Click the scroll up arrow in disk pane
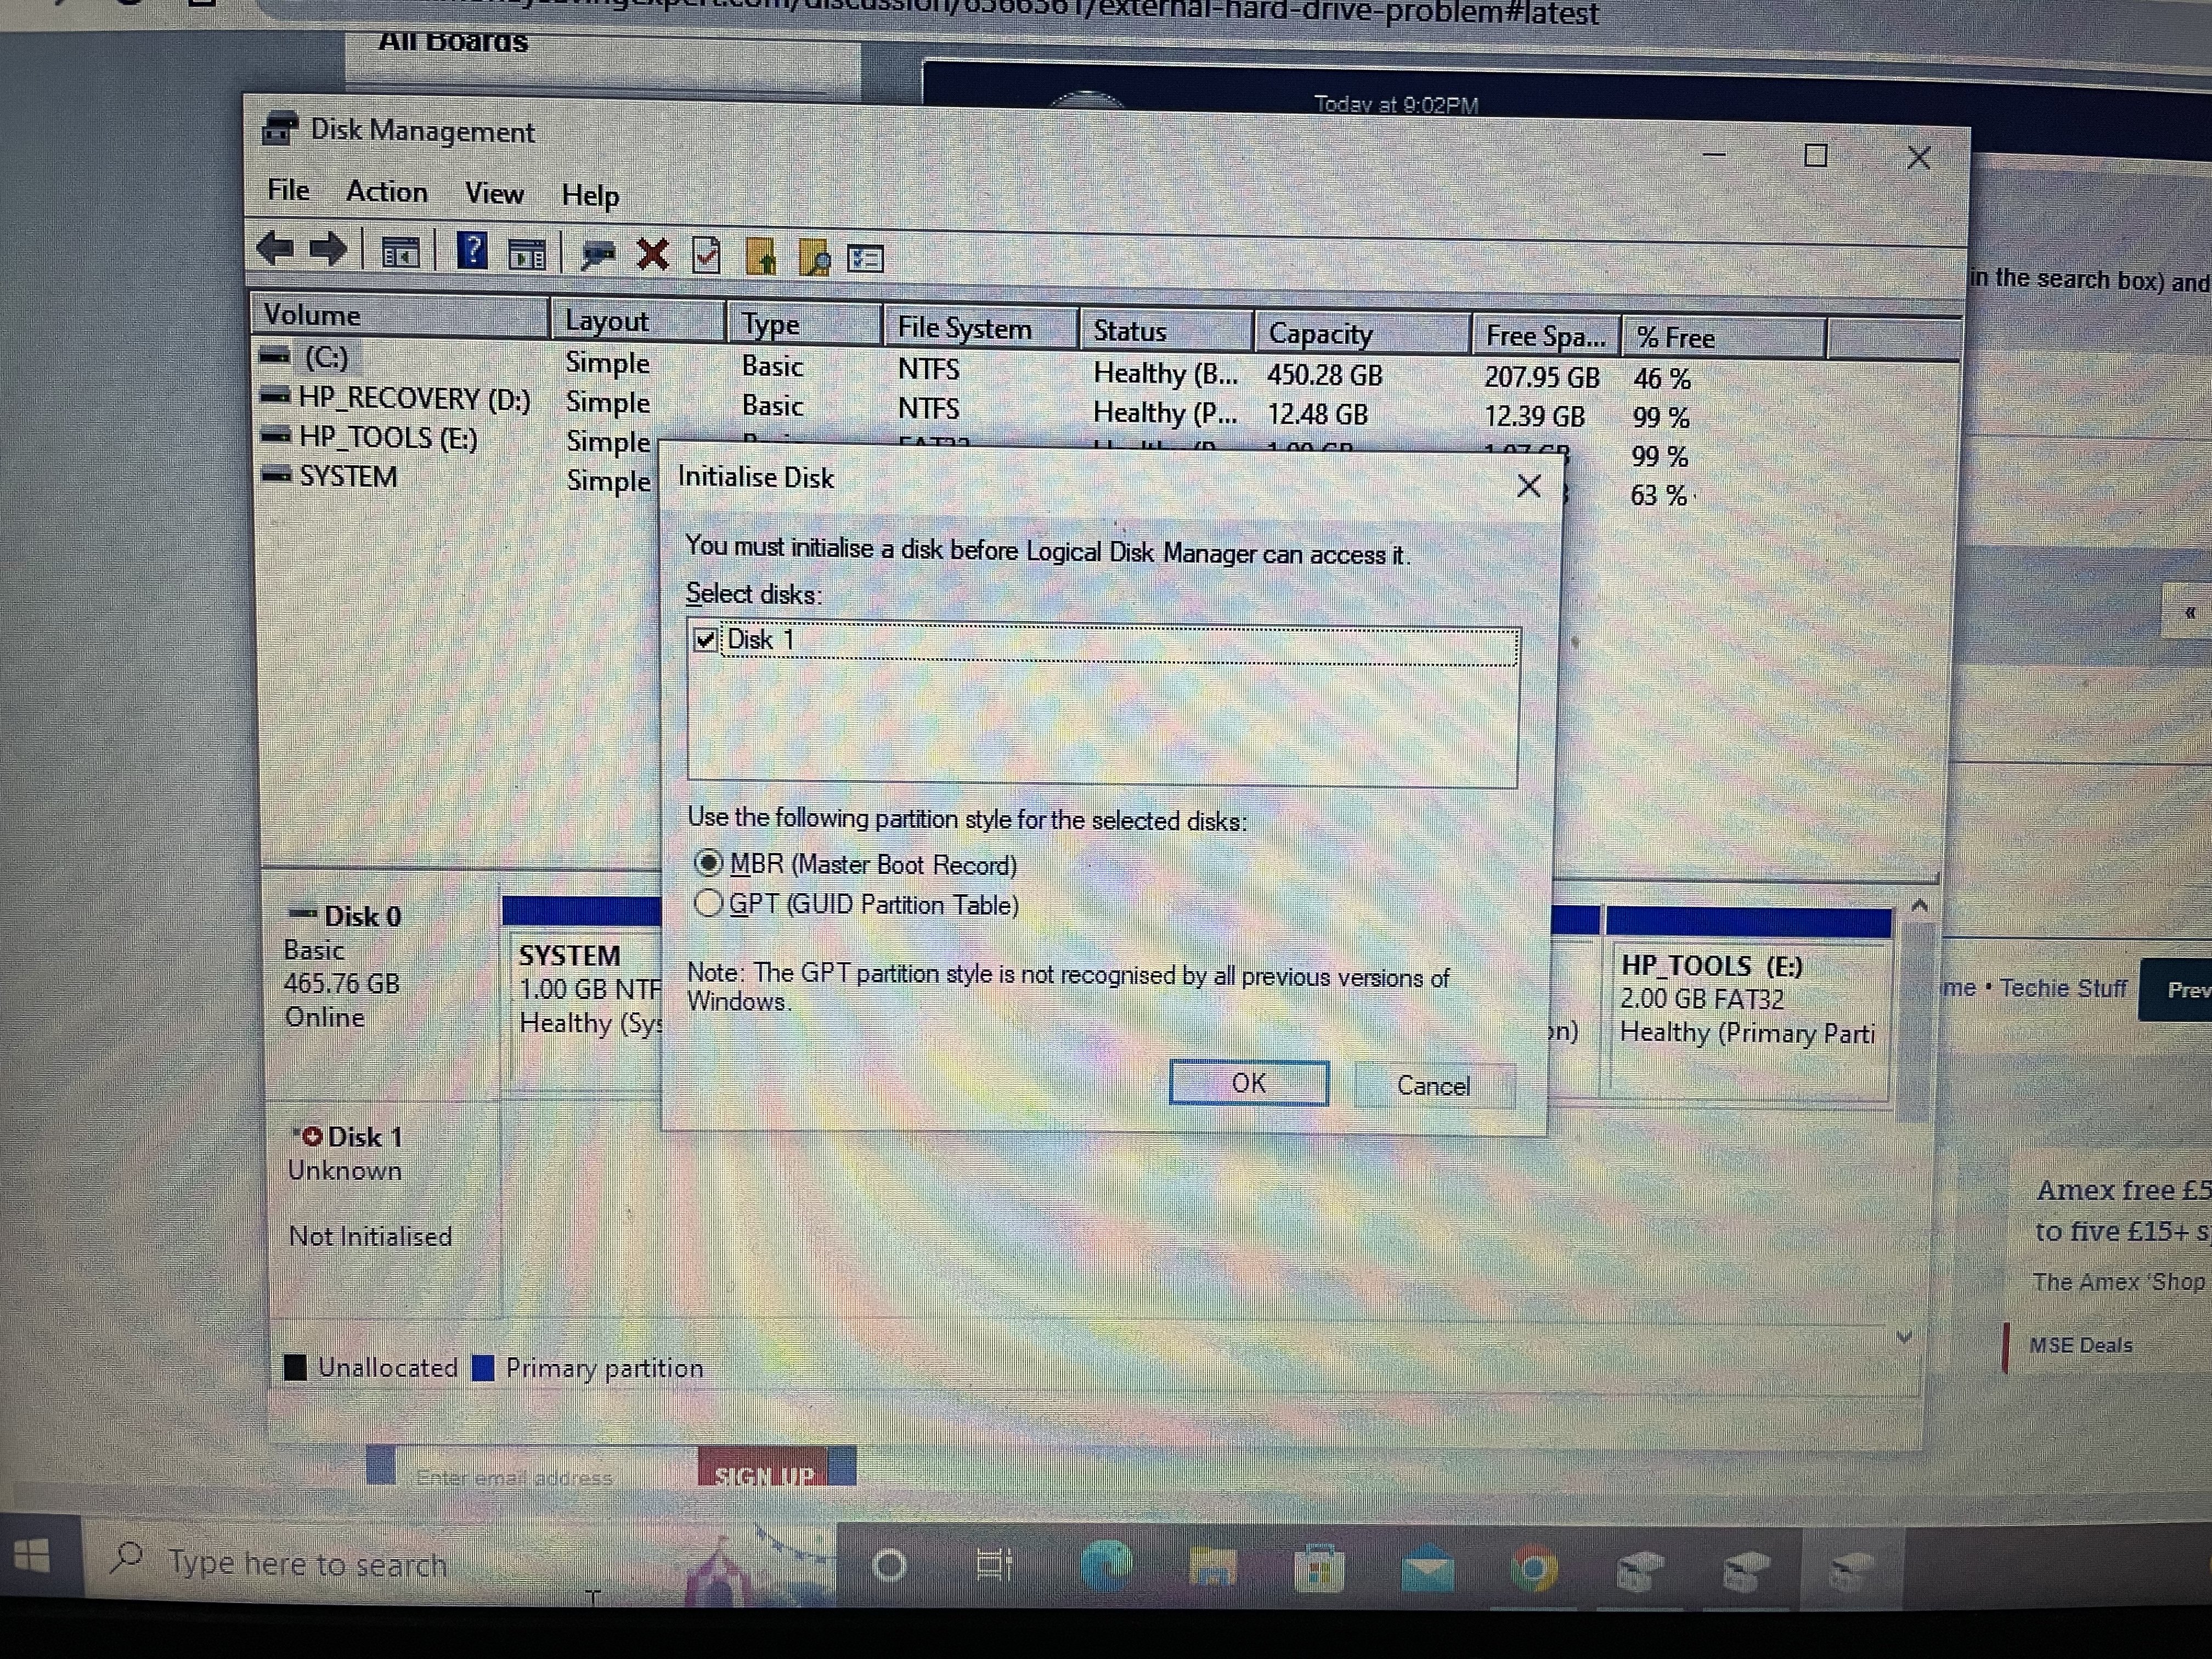The width and height of the screenshot is (2212, 1659). click(1919, 906)
